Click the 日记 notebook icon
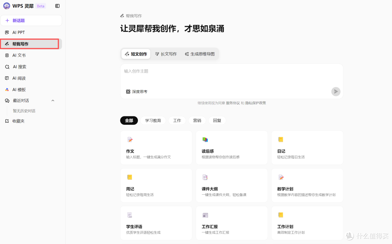Image resolution: width=392 pixels, height=244 pixels. pyautogui.click(x=281, y=140)
